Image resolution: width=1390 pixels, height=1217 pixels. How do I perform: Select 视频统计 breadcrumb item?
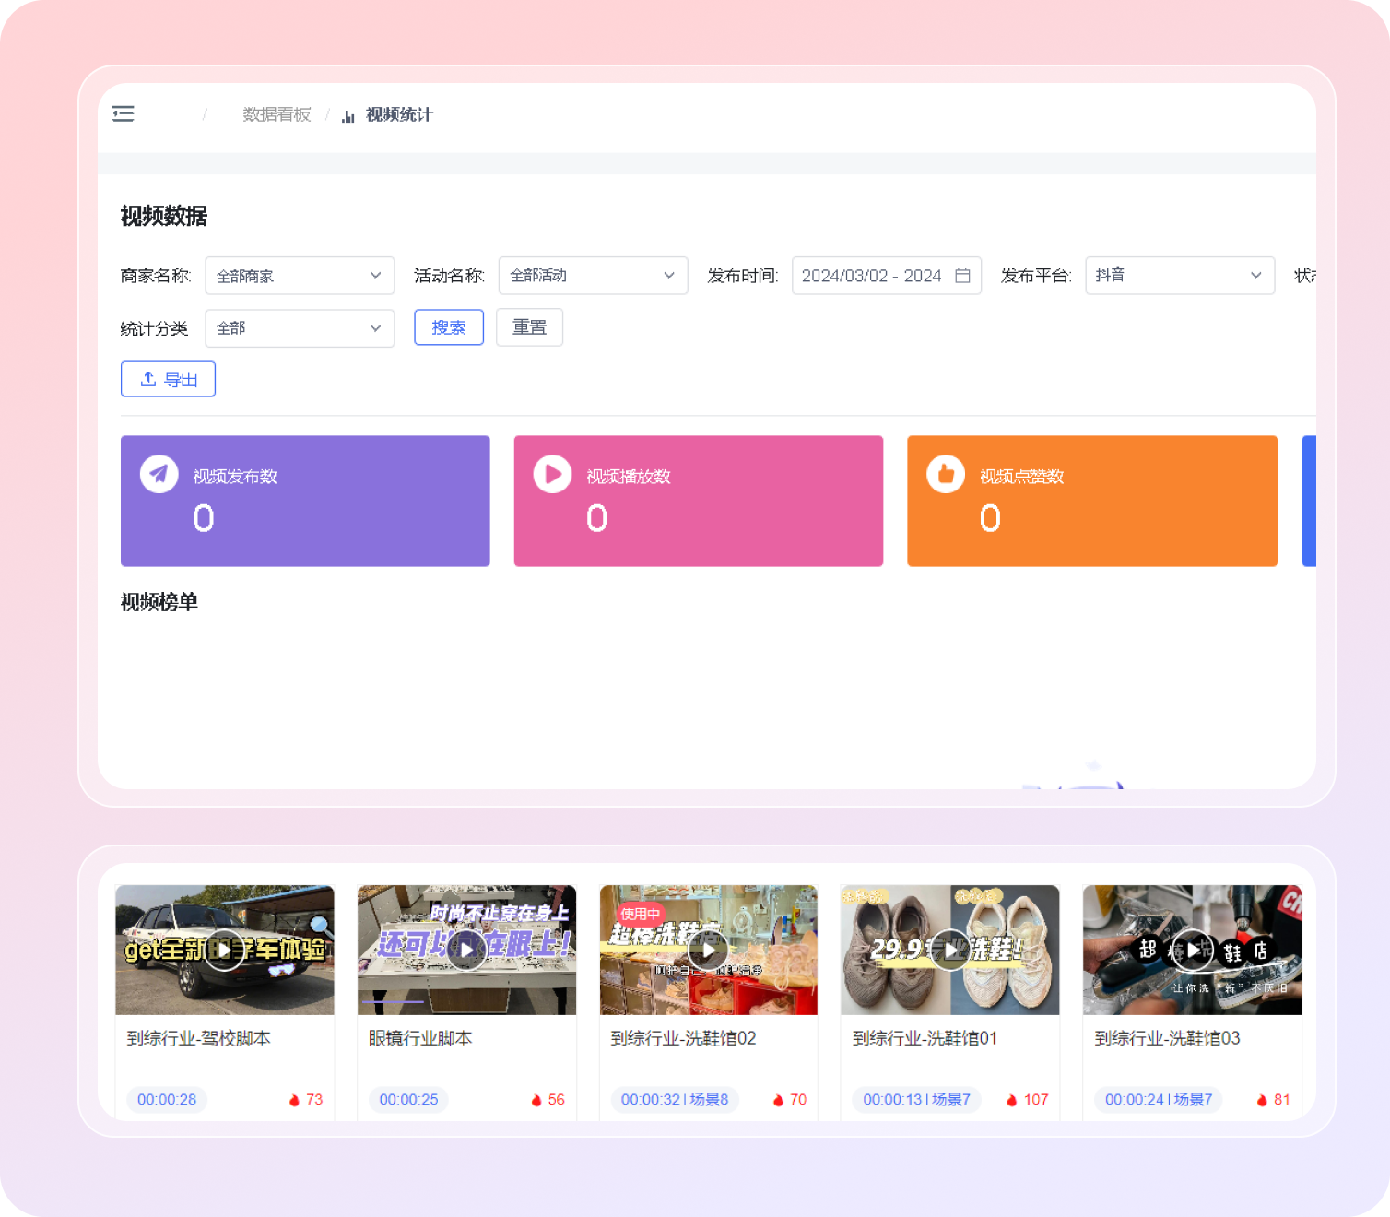pyautogui.click(x=398, y=114)
